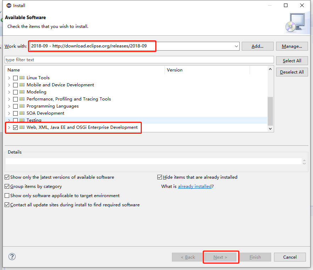Maximize the Install dialog window
This screenshot has width=313, height=270.
[286, 5]
